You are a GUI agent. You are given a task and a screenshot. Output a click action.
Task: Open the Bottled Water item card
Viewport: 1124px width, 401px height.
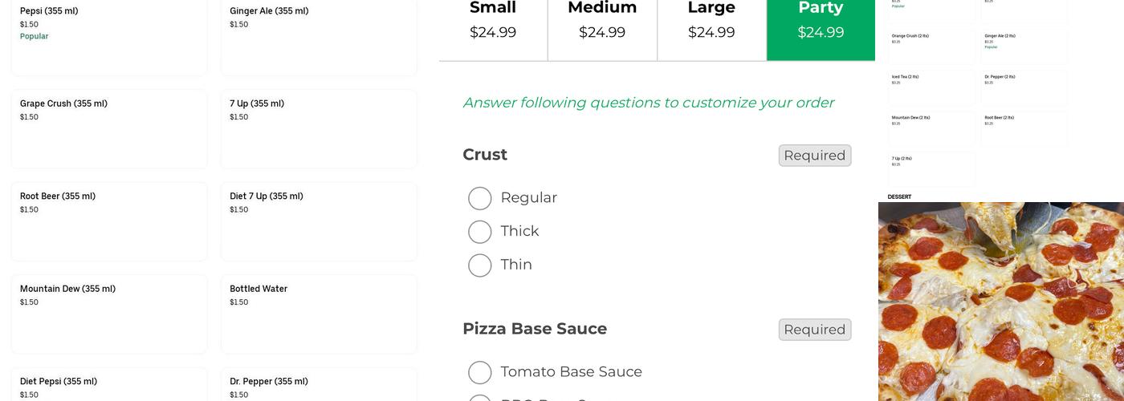[319, 314]
